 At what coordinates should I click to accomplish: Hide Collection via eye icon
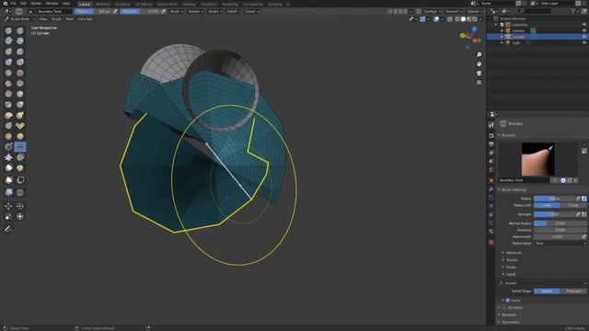pyautogui.click(x=584, y=25)
